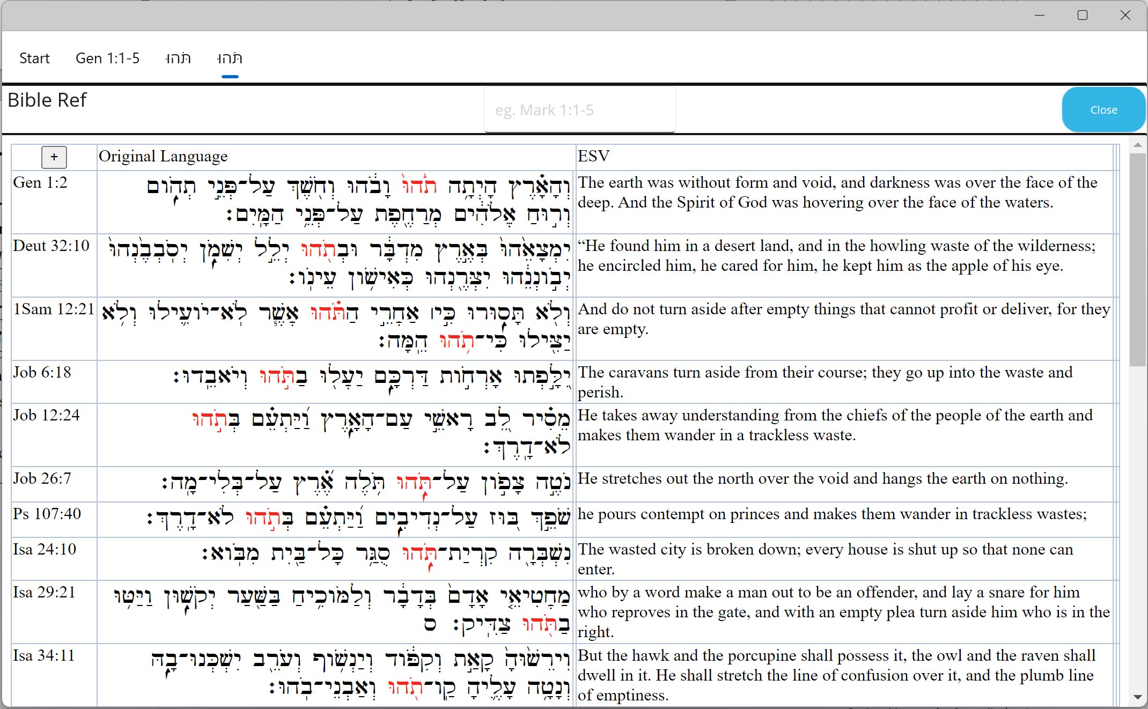Select the first תהו search tab
Image resolution: width=1148 pixels, height=709 pixels.
click(x=178, y=58)
